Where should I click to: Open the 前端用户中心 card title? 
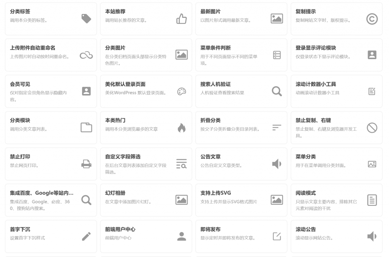[x=120, y=229]
